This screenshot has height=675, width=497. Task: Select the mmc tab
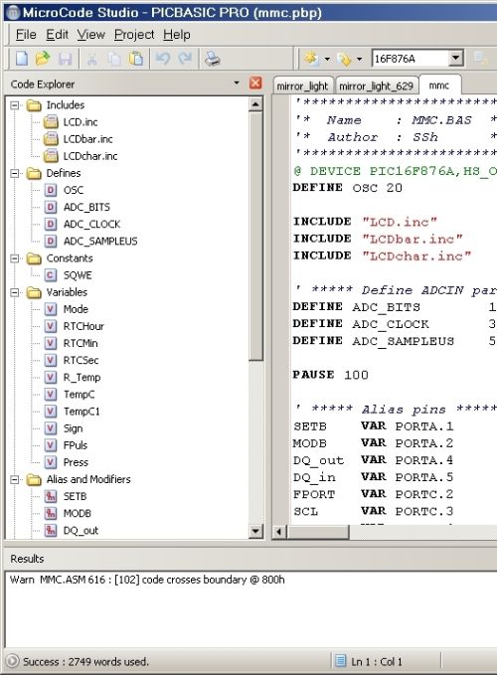439,84
